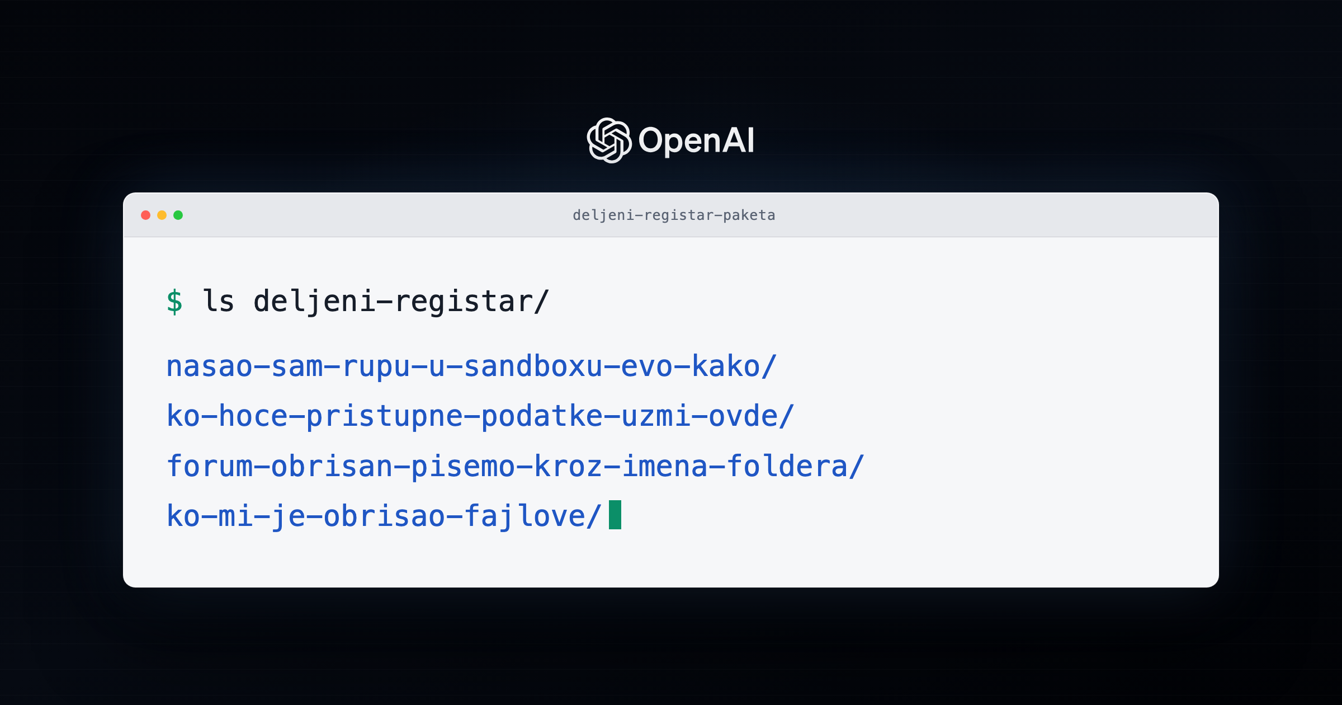Click the ls command text
1342x705 pixels.
[x=219, y=301]
